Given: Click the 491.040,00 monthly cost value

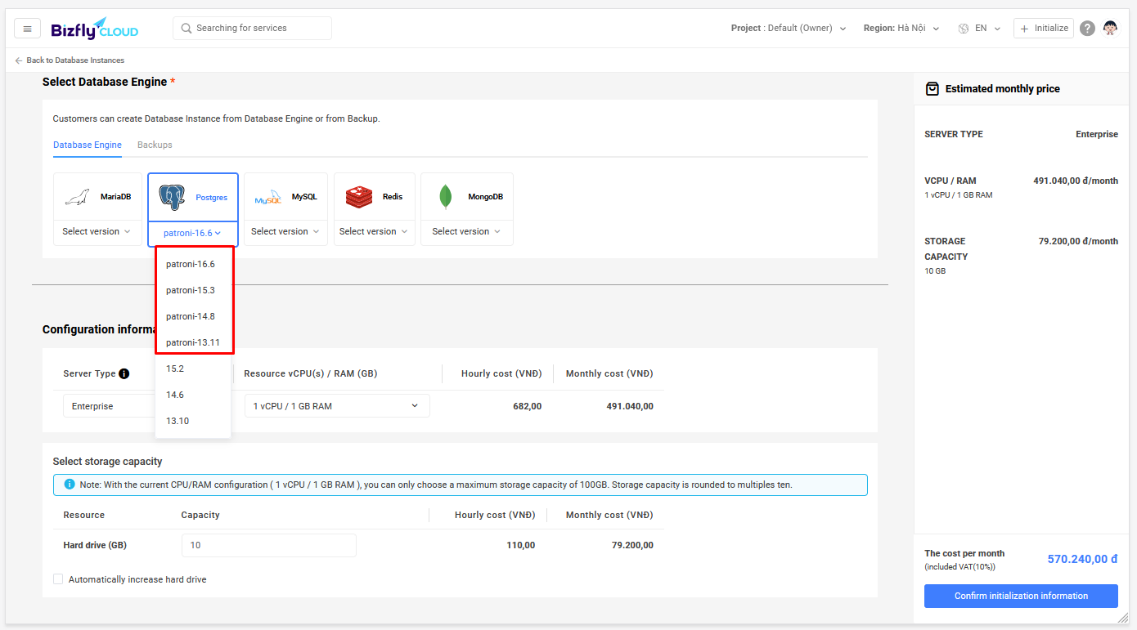Looking at the screenshot, I should click(x=630, y=406).
